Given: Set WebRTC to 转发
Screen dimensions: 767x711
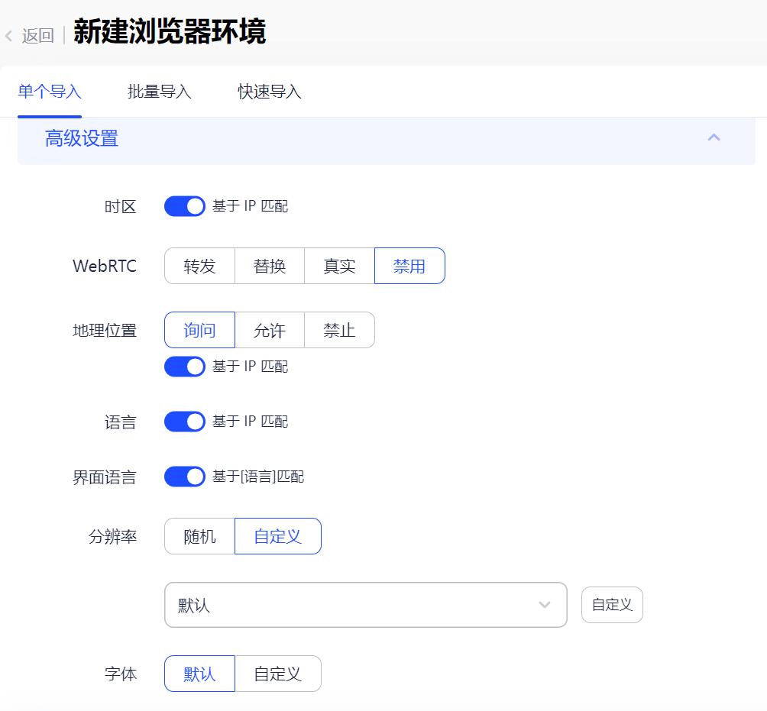Looking at the screenshot, I should 199,266.
